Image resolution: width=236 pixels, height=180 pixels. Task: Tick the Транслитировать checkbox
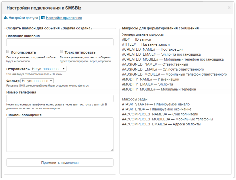(x=61, y=52)
